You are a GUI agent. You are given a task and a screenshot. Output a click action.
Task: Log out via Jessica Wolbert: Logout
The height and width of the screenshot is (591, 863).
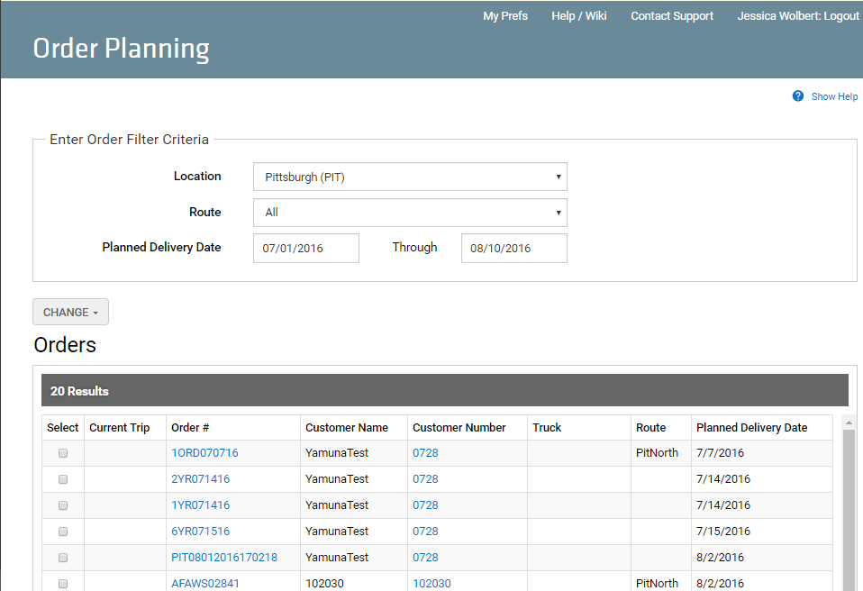pyautogui.click(x=798, y=16)
